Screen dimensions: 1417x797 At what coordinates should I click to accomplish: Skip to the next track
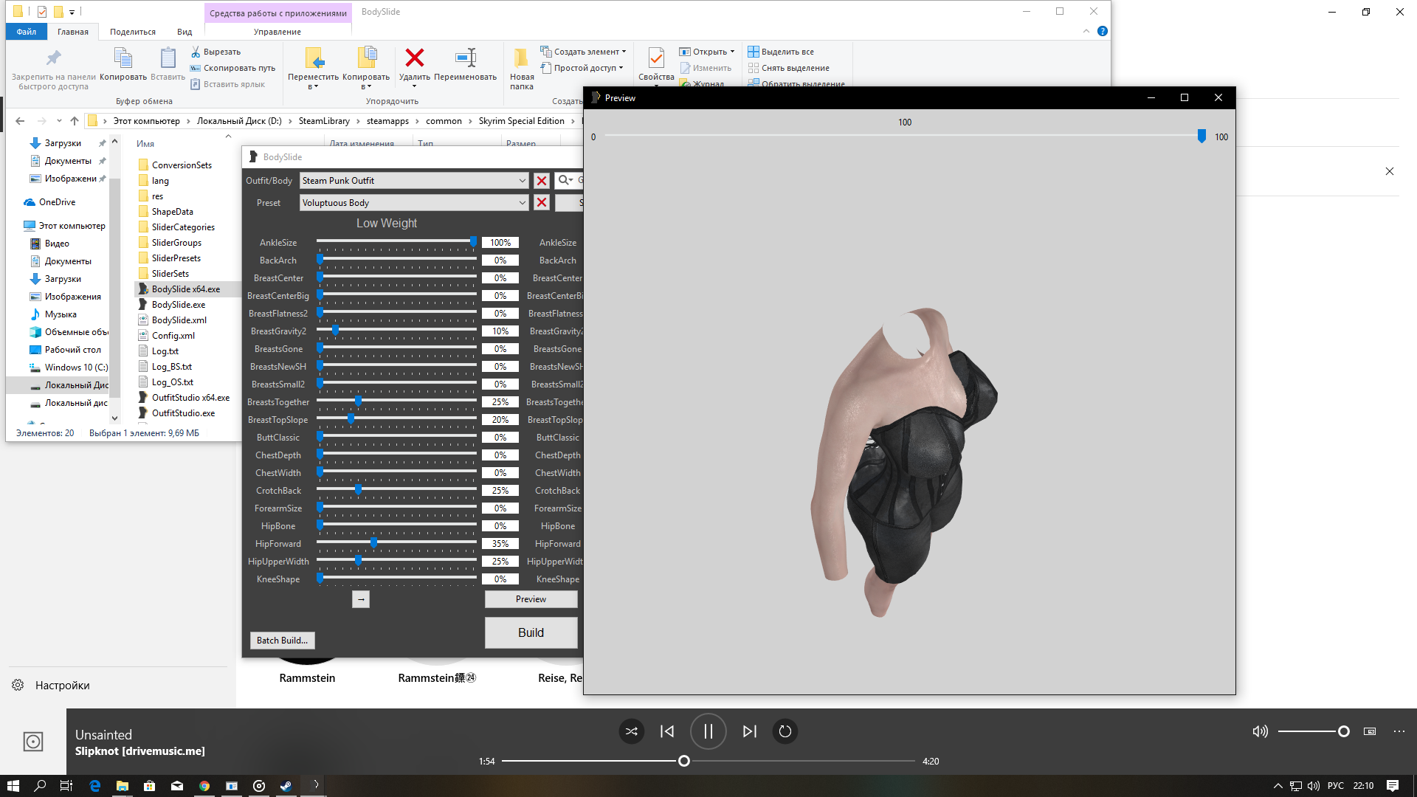(x=749, y=731)
